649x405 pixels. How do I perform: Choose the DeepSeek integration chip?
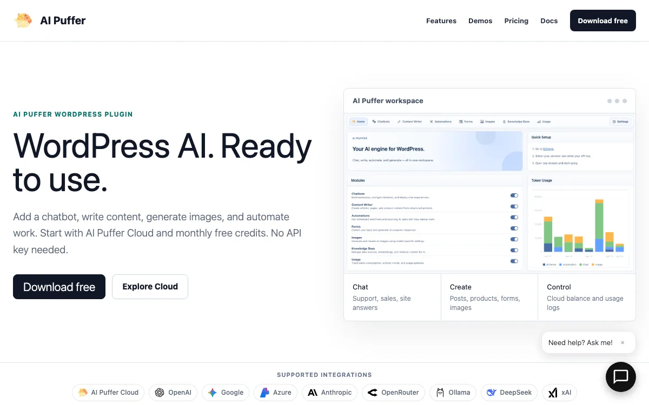(x=509, y=393)
